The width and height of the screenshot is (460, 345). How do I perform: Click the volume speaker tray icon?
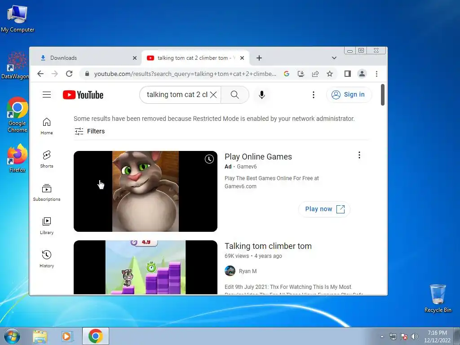point(415,336)
